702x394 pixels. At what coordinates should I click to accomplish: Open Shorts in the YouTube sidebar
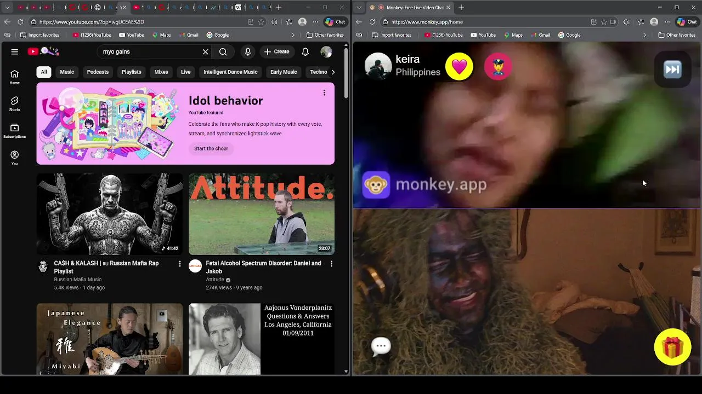point(15,104)
